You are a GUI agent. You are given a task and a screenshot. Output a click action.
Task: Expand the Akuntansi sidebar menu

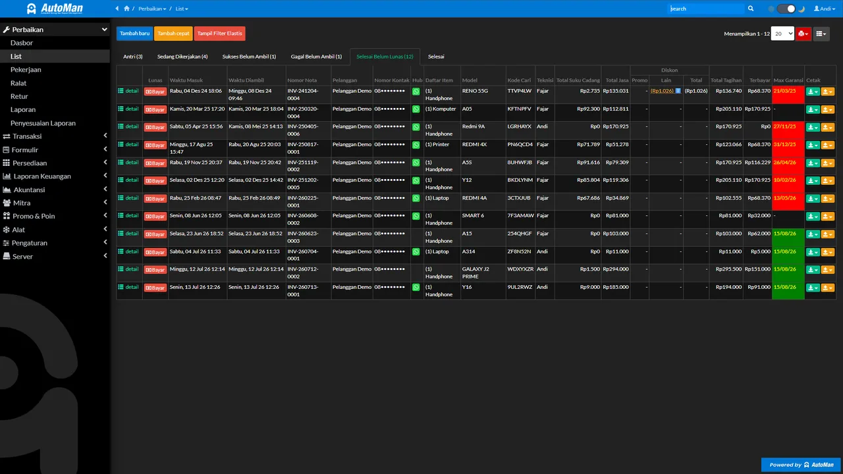(x=55, y=190)
